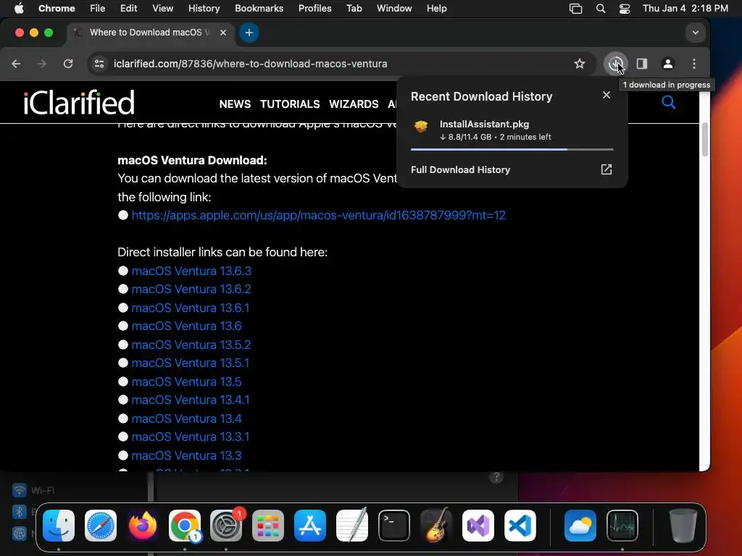Download macOS Ventura 13.4.1

click(x=191, y=400)
